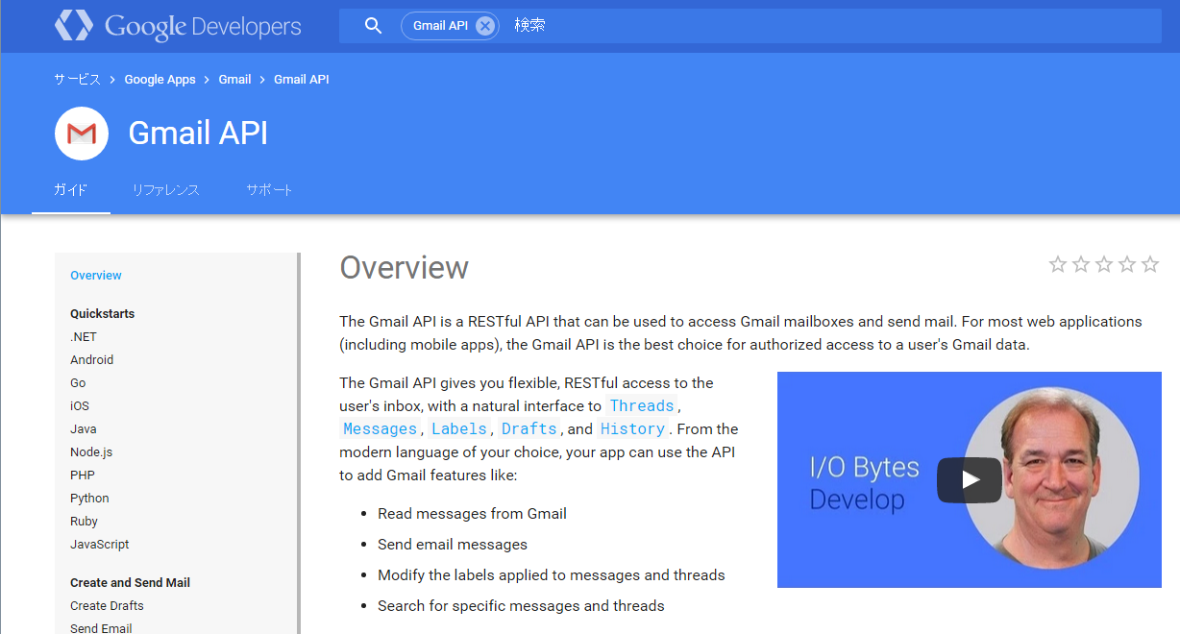Click the I/O Bytes video thumbnail

970,479
